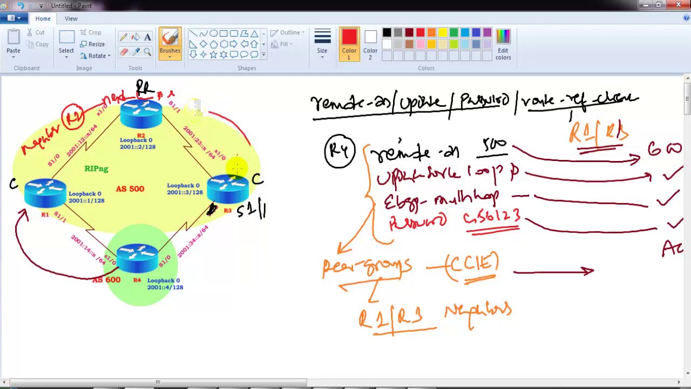Select the Text tool

pos(147,37)
